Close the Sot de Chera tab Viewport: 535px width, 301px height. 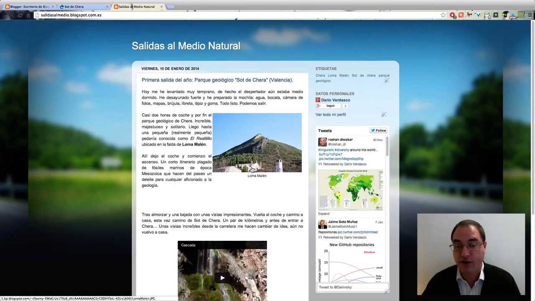pos(107,7)
